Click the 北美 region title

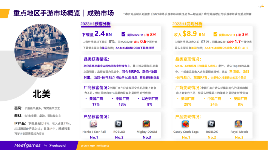click(x=42, y=94)
